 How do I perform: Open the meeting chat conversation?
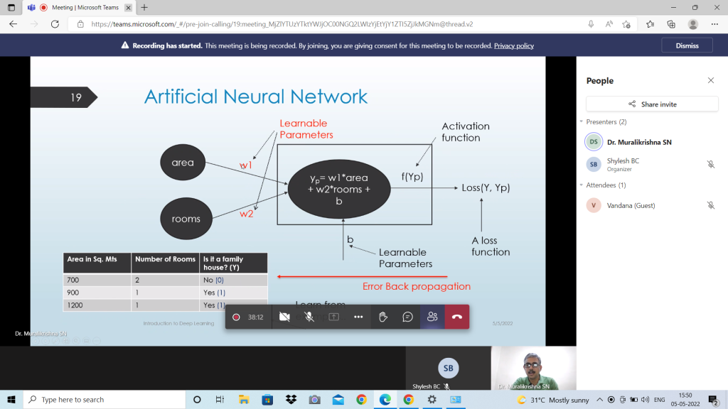407,317
